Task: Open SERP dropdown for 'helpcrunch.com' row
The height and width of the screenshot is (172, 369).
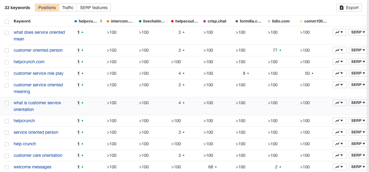Action: click(x=358, y=62)
